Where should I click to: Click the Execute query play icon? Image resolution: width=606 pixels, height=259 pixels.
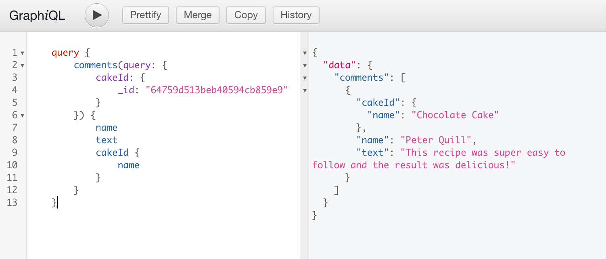[96, 15]
